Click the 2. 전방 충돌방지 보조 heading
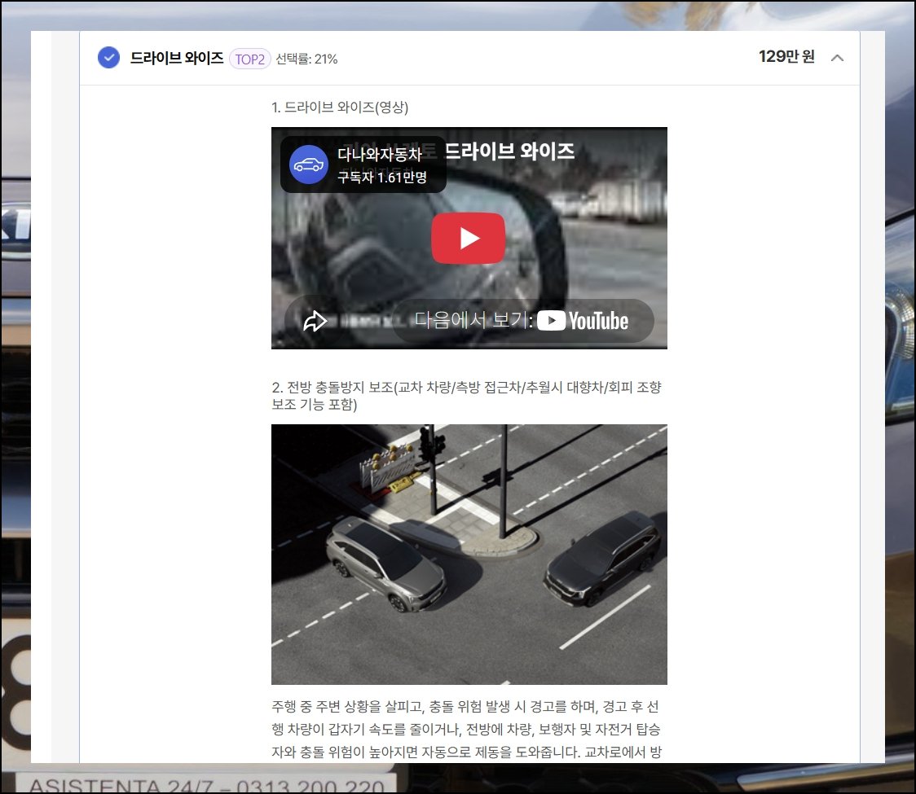916x794 pixels. (x=467, y=395)
